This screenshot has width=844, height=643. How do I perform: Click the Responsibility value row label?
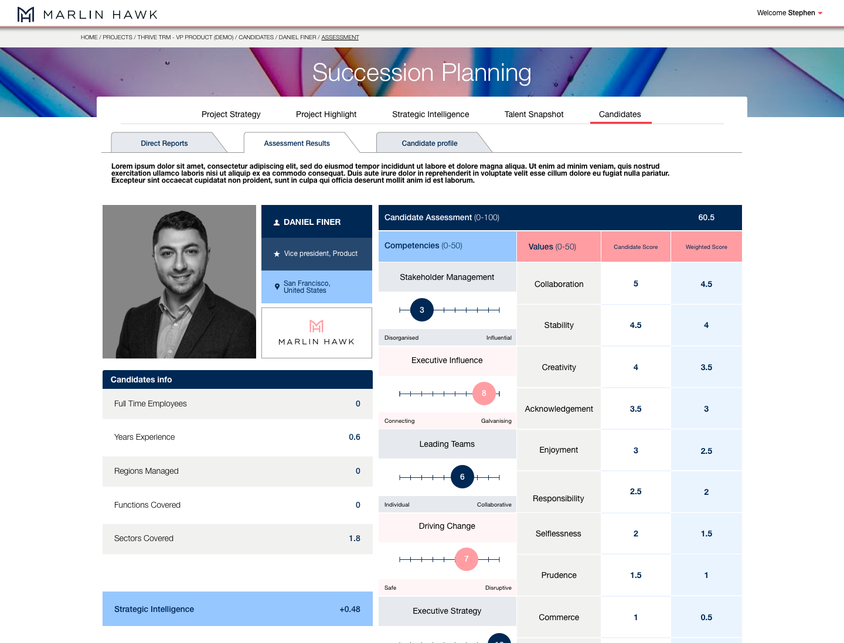[559, 498]
